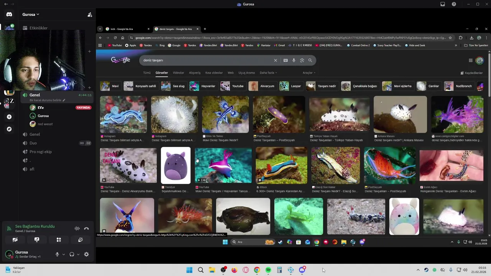Screen dimensions: 491x276
Task: Add a server with the plus icon
Action: [x=9, y=117]
